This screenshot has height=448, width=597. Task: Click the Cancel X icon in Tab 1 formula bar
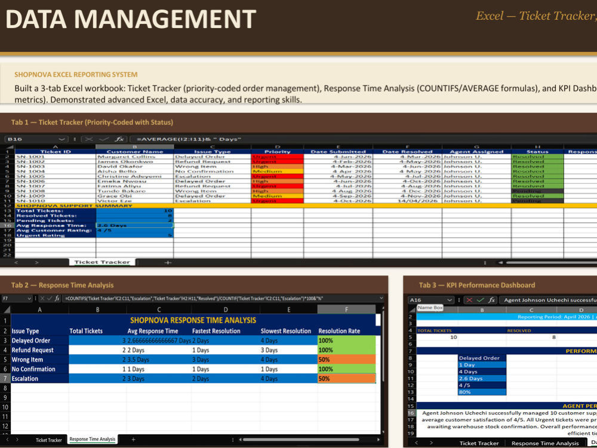(x=89, y=139)
